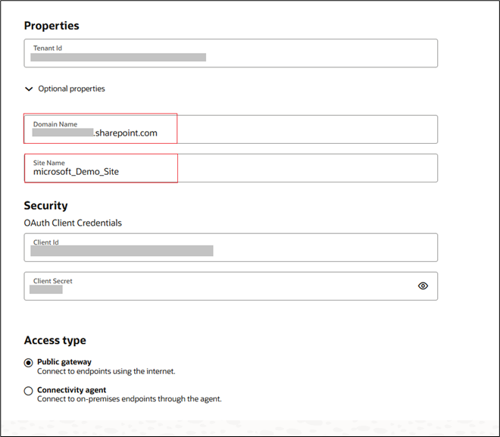This screenshot has width=500, height=437.
Task: Click the Access type heading
Action: pyautogui.click(x=55, y=340)
